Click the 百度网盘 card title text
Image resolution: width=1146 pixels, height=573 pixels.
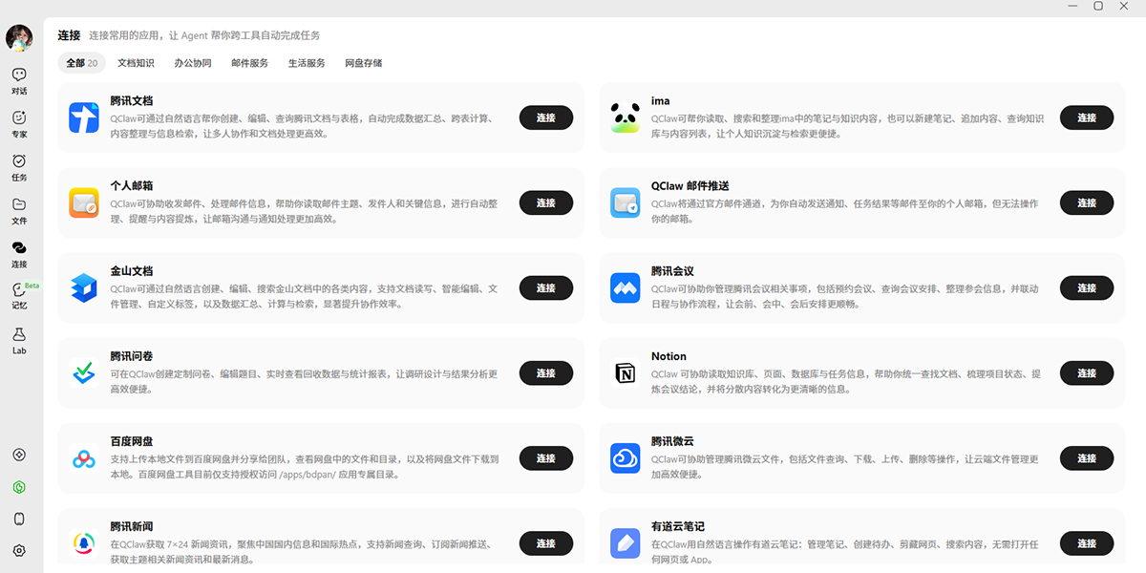tap(132, 441)
